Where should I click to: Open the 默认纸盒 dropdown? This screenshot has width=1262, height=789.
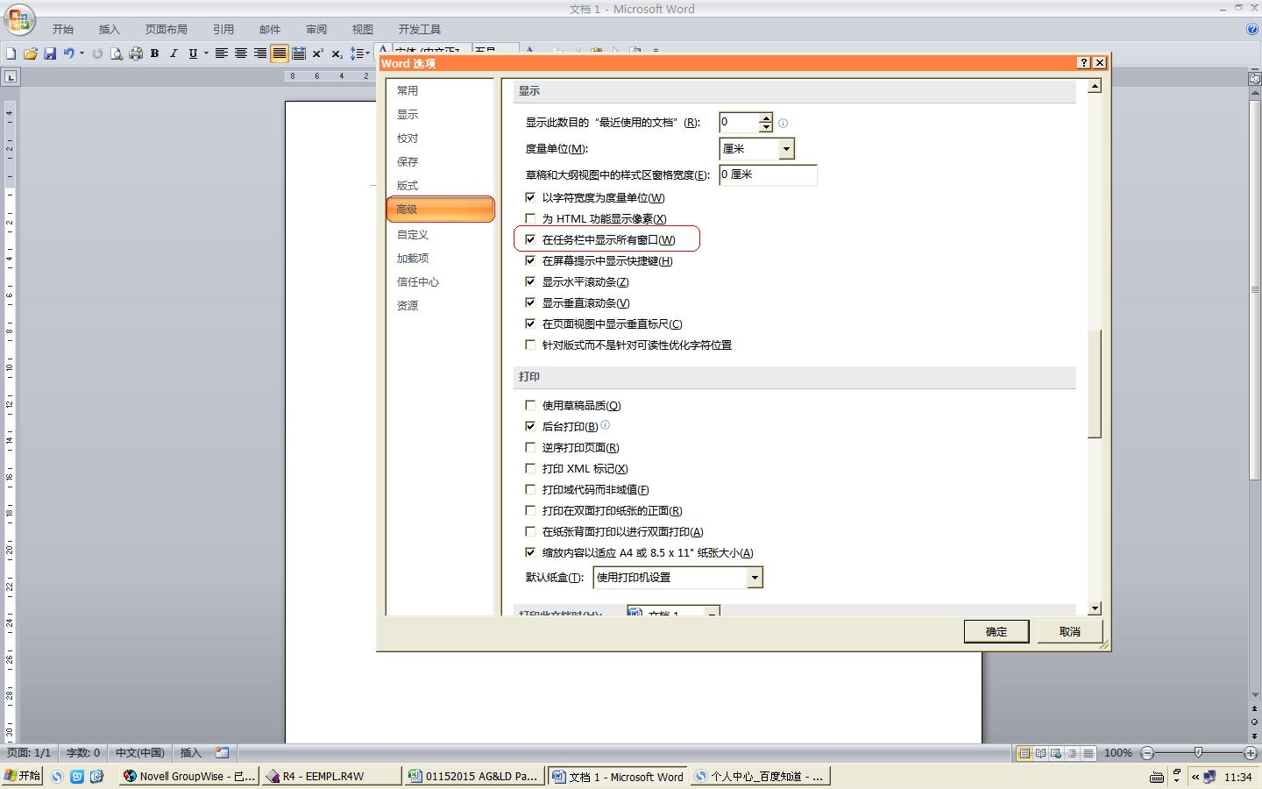(755, 577)
